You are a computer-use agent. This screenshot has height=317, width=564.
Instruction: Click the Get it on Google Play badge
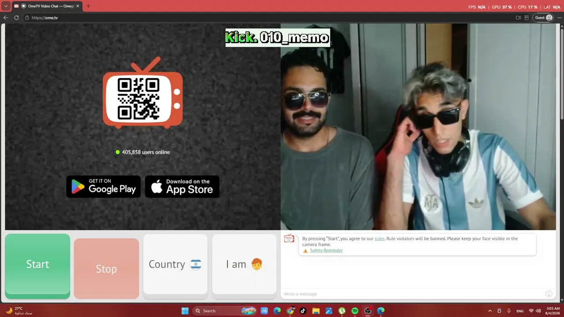click(104, 186)
